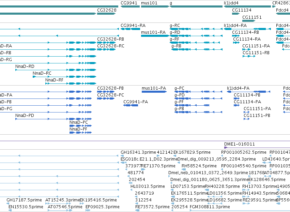Select the l(1)dd4 gene label
The image size is (290, 212).
[231, 3]
